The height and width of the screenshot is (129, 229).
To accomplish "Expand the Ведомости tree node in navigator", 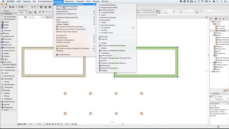I will 213,67.
